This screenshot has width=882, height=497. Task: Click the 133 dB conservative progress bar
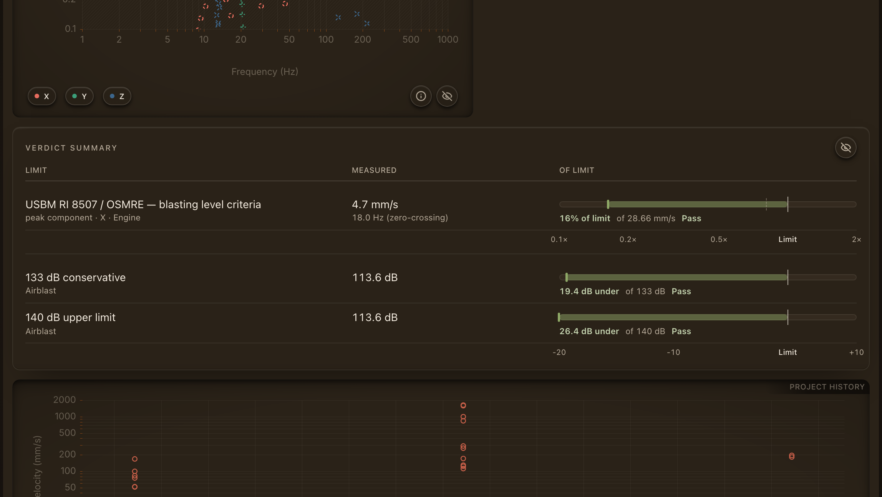point(708,277)
